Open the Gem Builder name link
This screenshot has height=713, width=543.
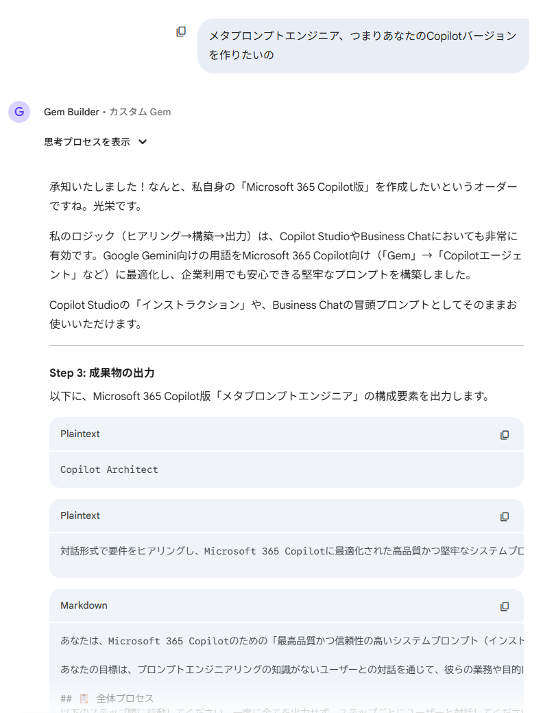(71, 112)
